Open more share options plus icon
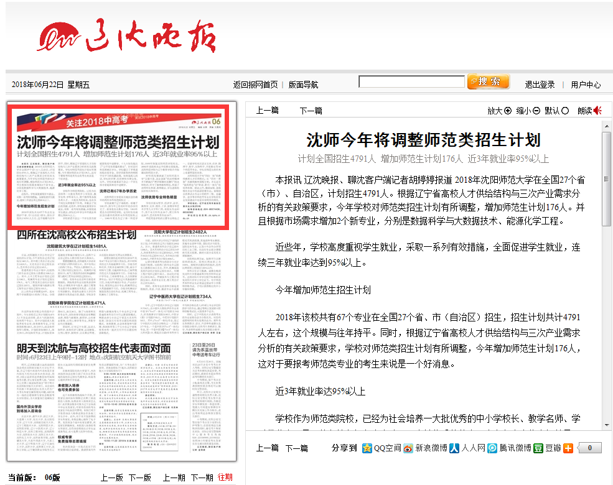This screenshot has width=613, height=485. (568, 448)
